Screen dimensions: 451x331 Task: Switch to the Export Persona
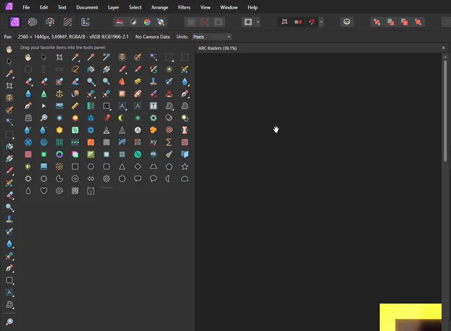click(x=86, y=22)
